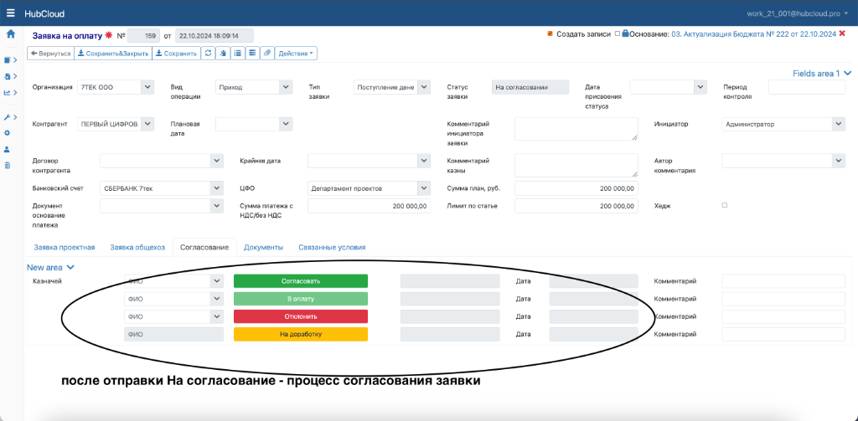Open the Документ основание платежа dropdown
This screenshot has width=858, height=421.
217,206
